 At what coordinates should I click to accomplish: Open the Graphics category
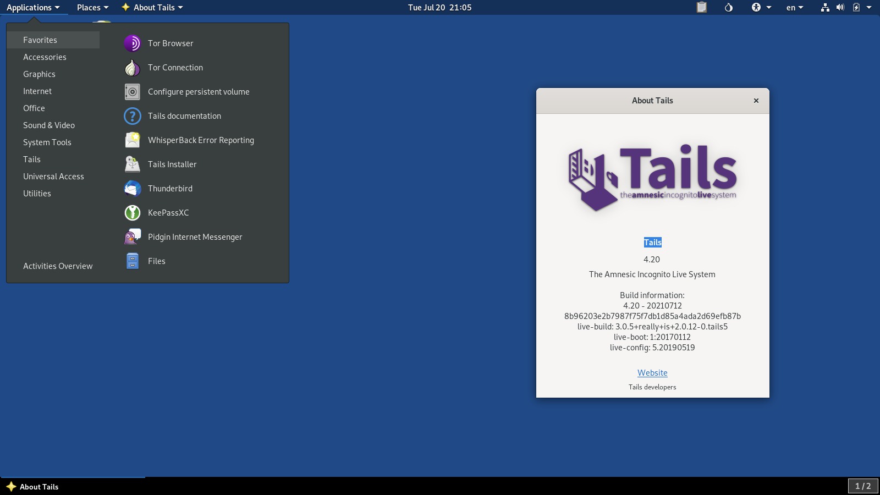pyautogui.click(x=53, y=74)
